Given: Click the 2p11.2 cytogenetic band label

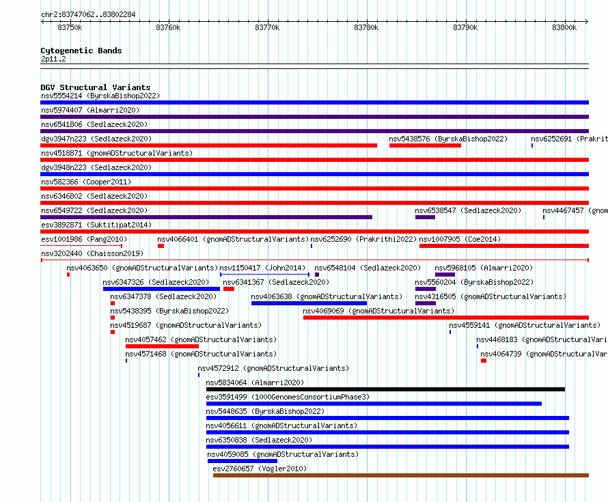Looking at the screenshot, I should point(53,59).
